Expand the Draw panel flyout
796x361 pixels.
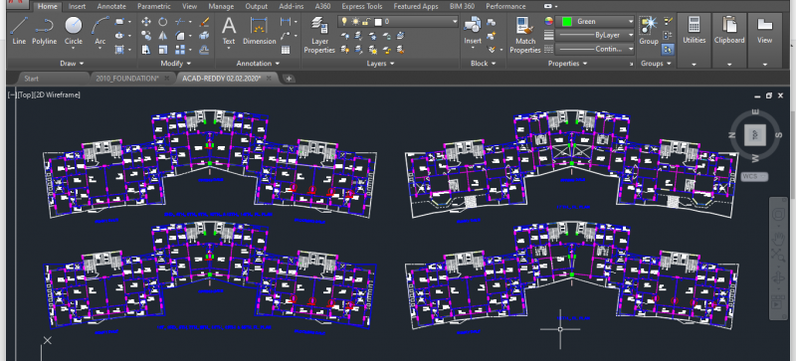click(72, 64)
